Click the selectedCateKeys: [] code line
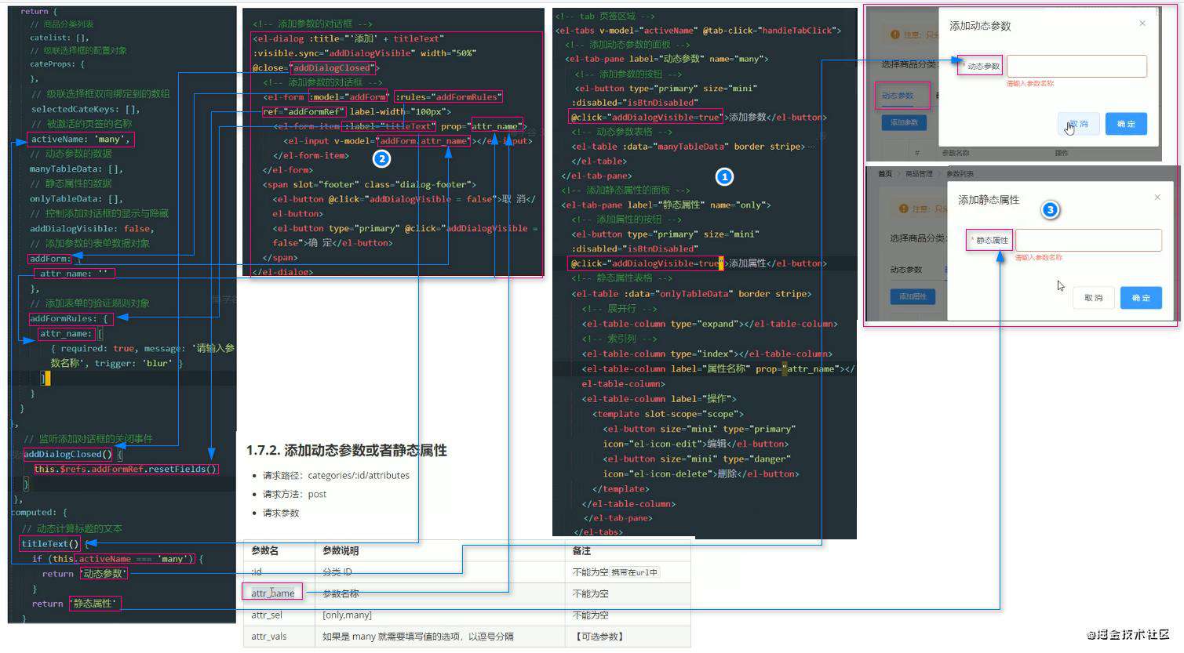The height and width of the screenshot is (653, 1184). [x=85, y=109]
